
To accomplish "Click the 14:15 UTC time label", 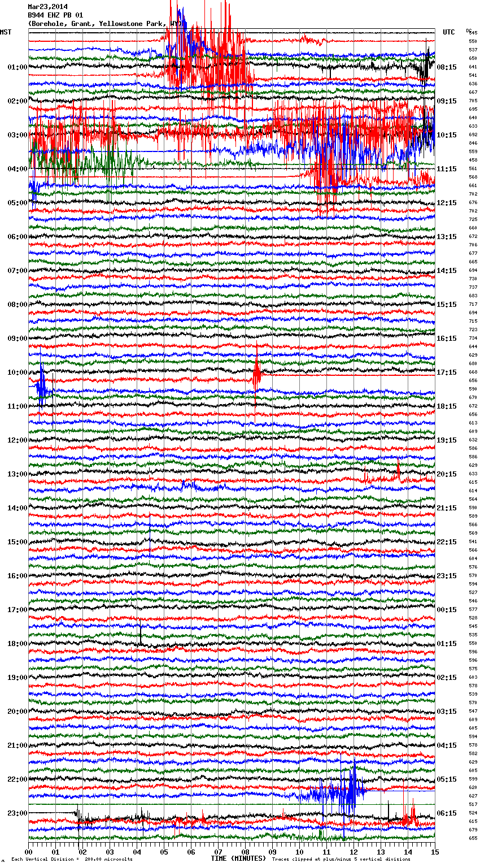I will click(447, 271).
